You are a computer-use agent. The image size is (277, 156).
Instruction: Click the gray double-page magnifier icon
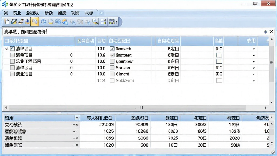[x=88, y=22]
